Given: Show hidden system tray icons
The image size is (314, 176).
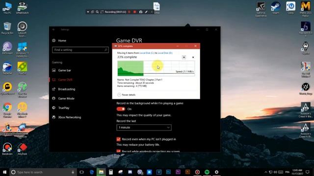Looking at the screenshot, I should pyautogui.click(x=266, y=172).
